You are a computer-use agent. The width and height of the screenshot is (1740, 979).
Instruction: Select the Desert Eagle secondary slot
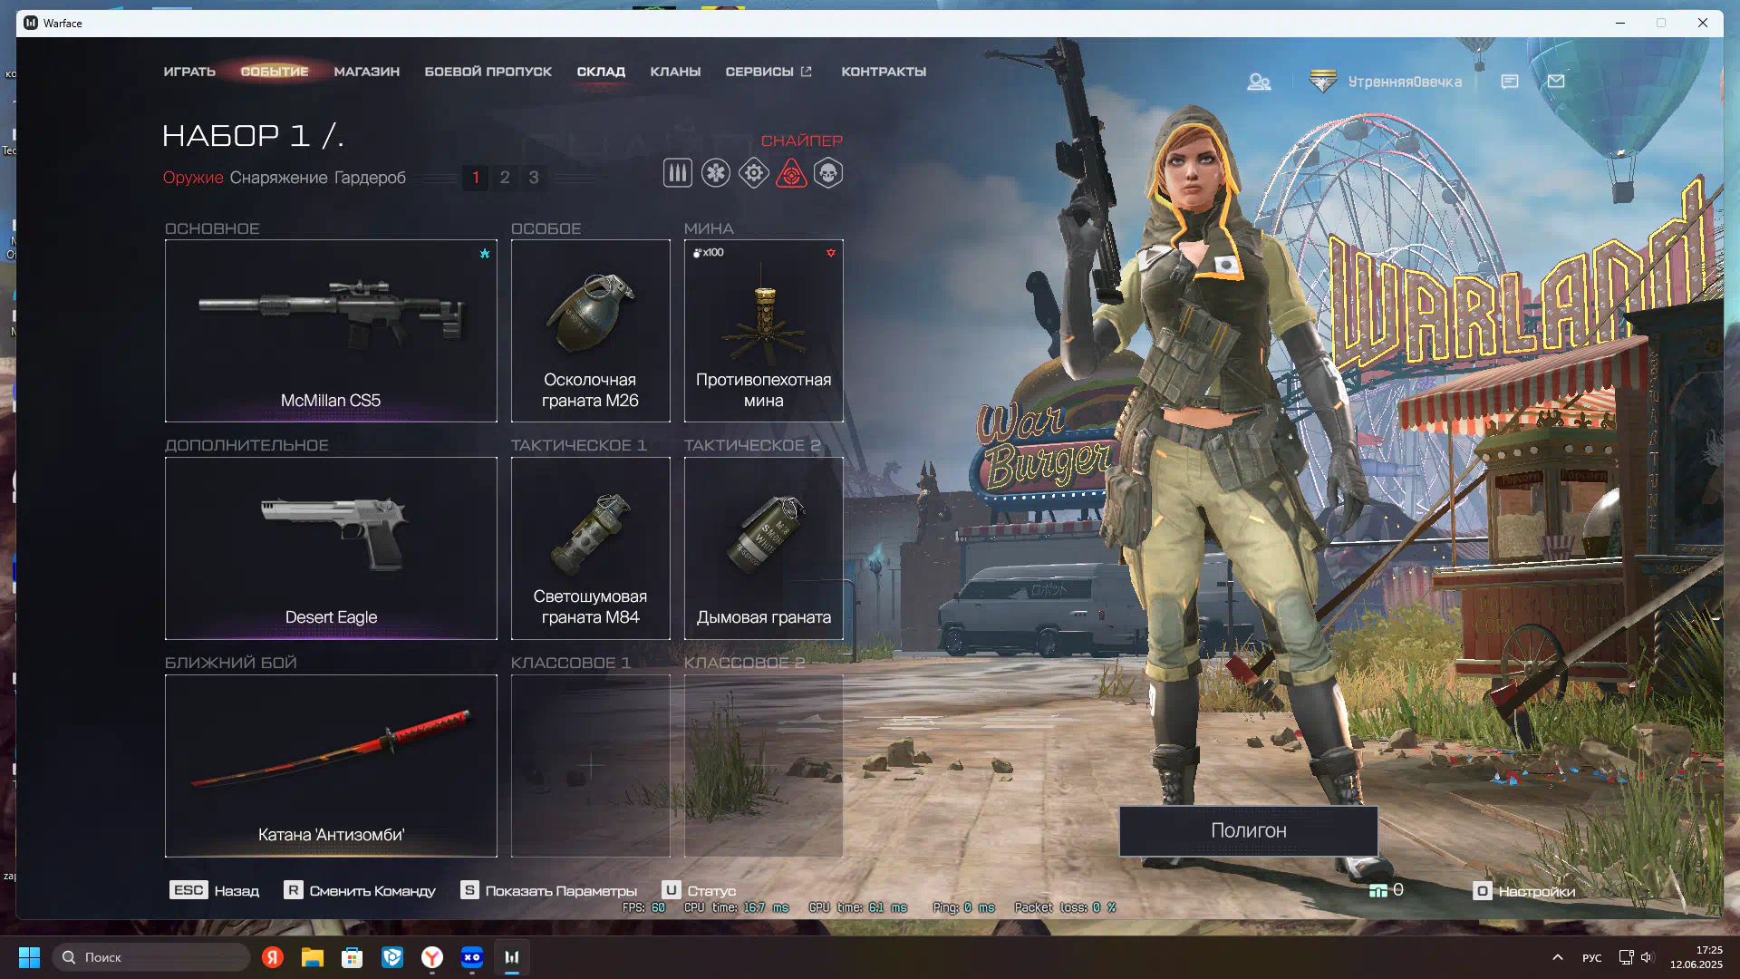[331, 548]
